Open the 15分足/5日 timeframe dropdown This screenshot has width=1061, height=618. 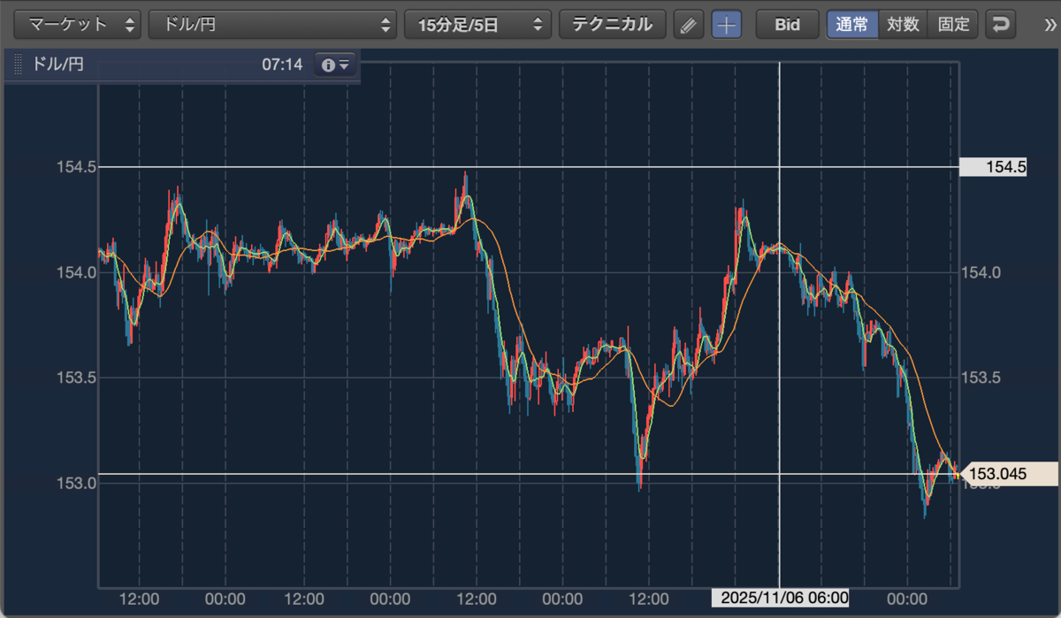coord(477,25)
